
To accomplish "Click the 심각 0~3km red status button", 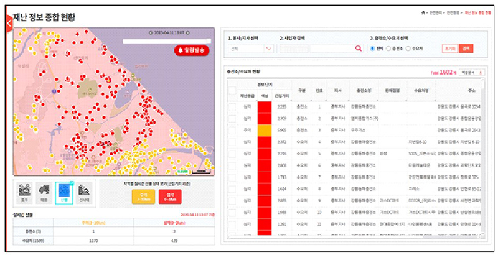I will tap(169, 198).
